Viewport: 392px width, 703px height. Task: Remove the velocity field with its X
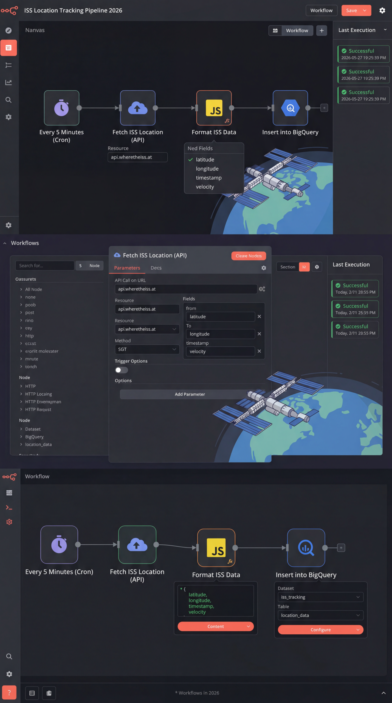(x=259, y=351)
